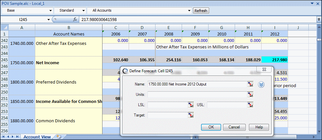Click the forecast Name input field
322x140 pixels.
197,84
